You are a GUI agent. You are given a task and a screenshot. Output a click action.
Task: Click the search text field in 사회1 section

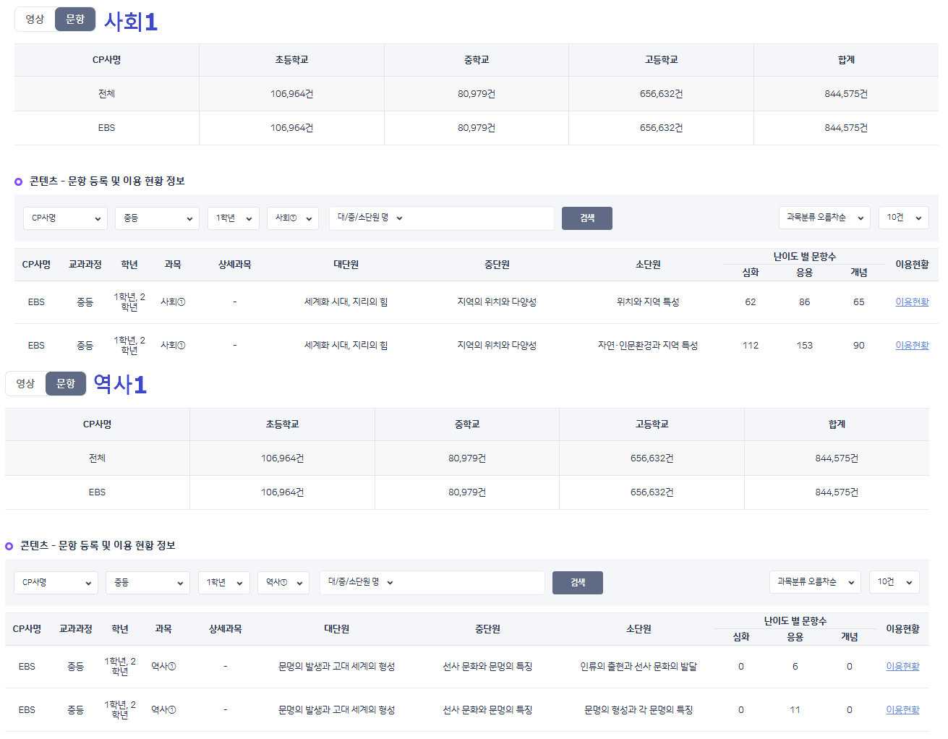tap(481, 218)
